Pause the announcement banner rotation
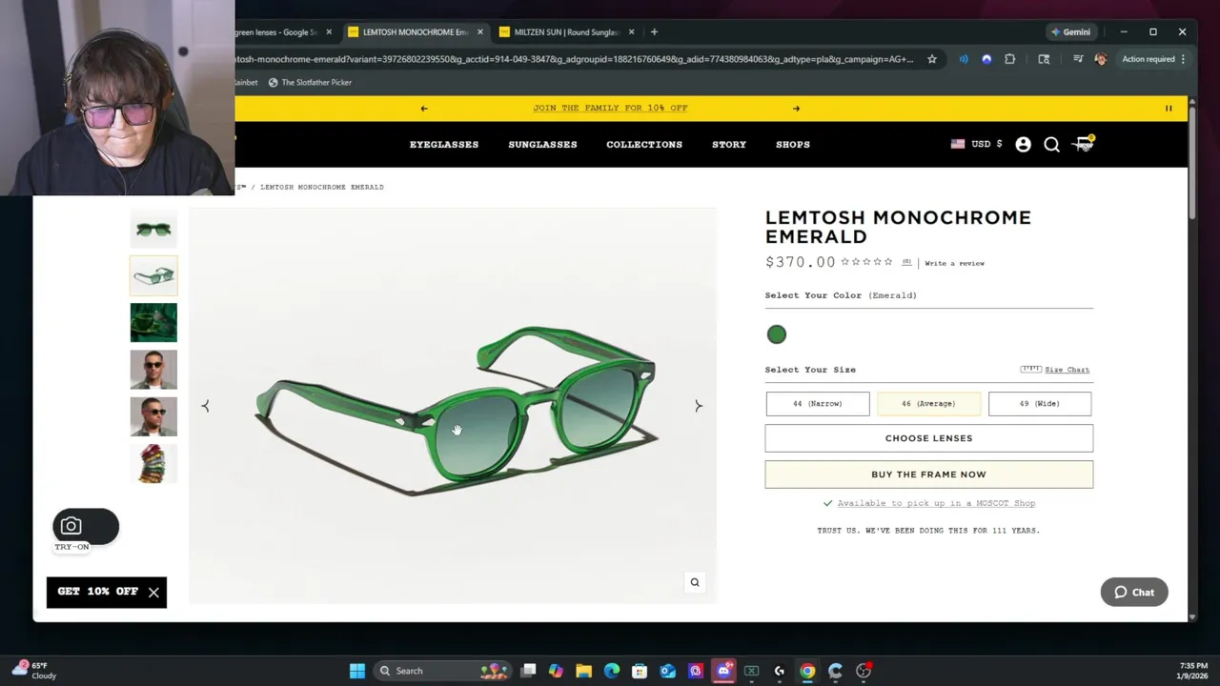The height and width of the screenshot is (686, 1220). [1169, 109]
